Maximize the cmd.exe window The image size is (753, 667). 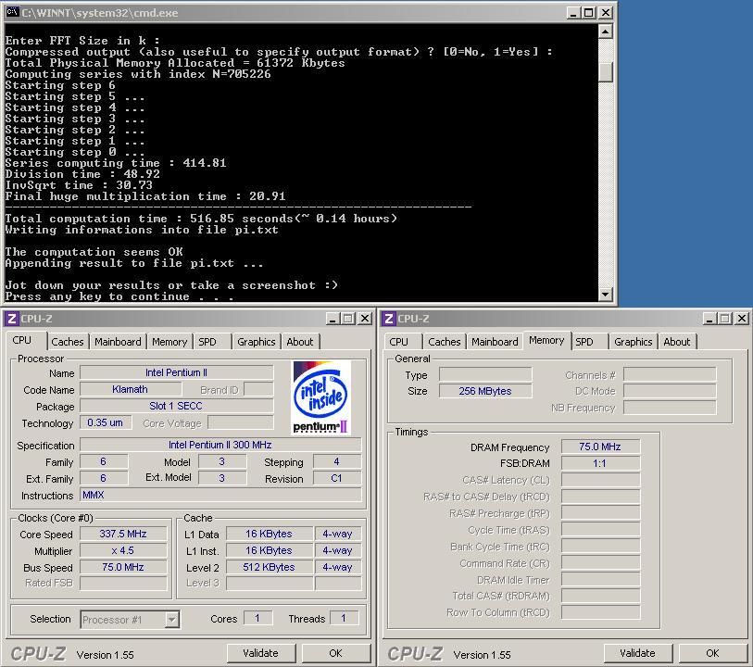click(589, 12)
